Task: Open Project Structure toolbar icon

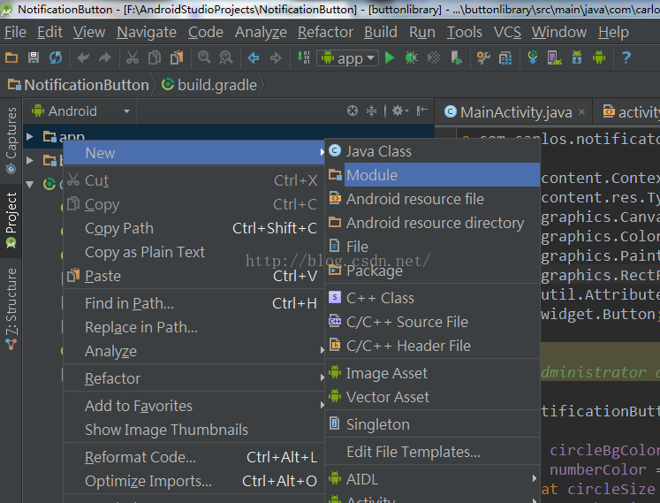Action: [x=505, y=57]
